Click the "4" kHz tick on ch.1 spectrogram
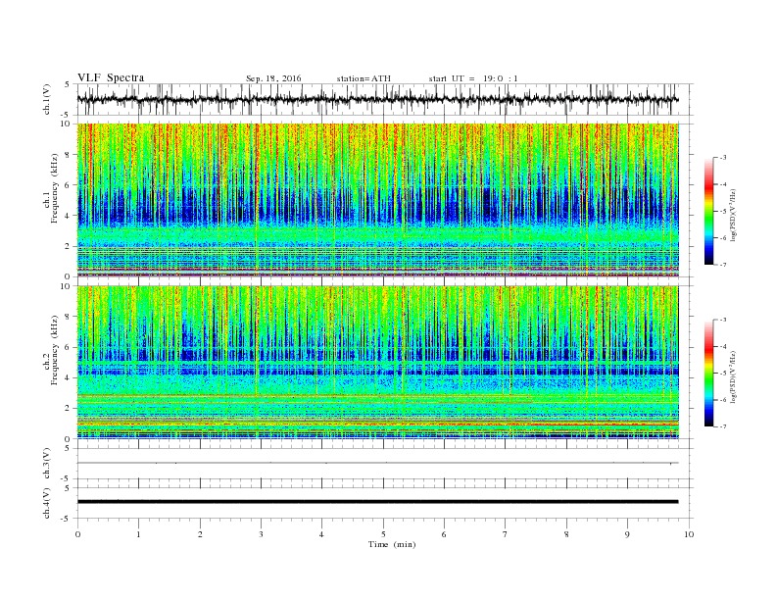 pos(69,216)
